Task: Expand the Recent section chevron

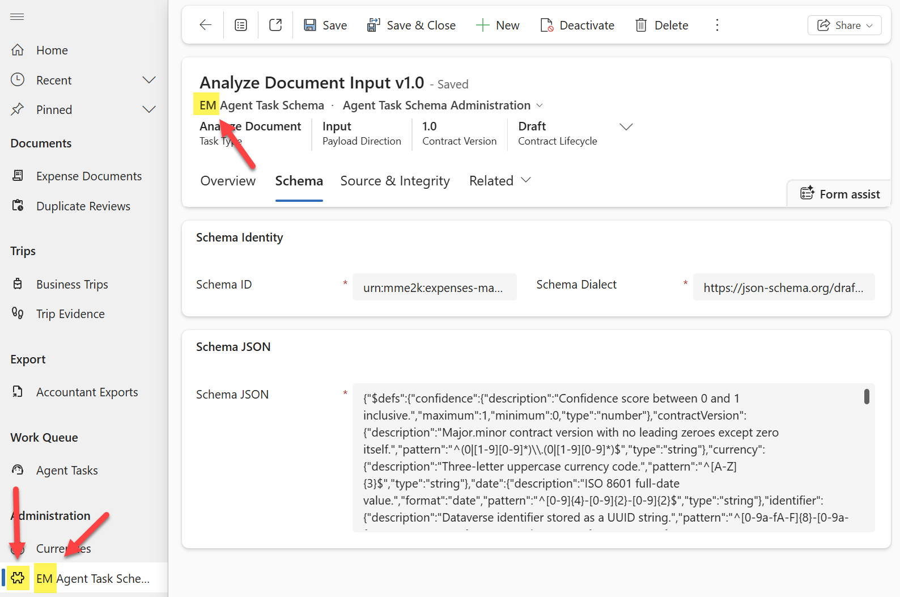Action: point(149,80)
